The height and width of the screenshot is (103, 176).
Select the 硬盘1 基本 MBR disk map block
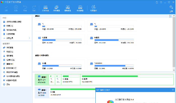pyautogui.click(x=42, y=92)
